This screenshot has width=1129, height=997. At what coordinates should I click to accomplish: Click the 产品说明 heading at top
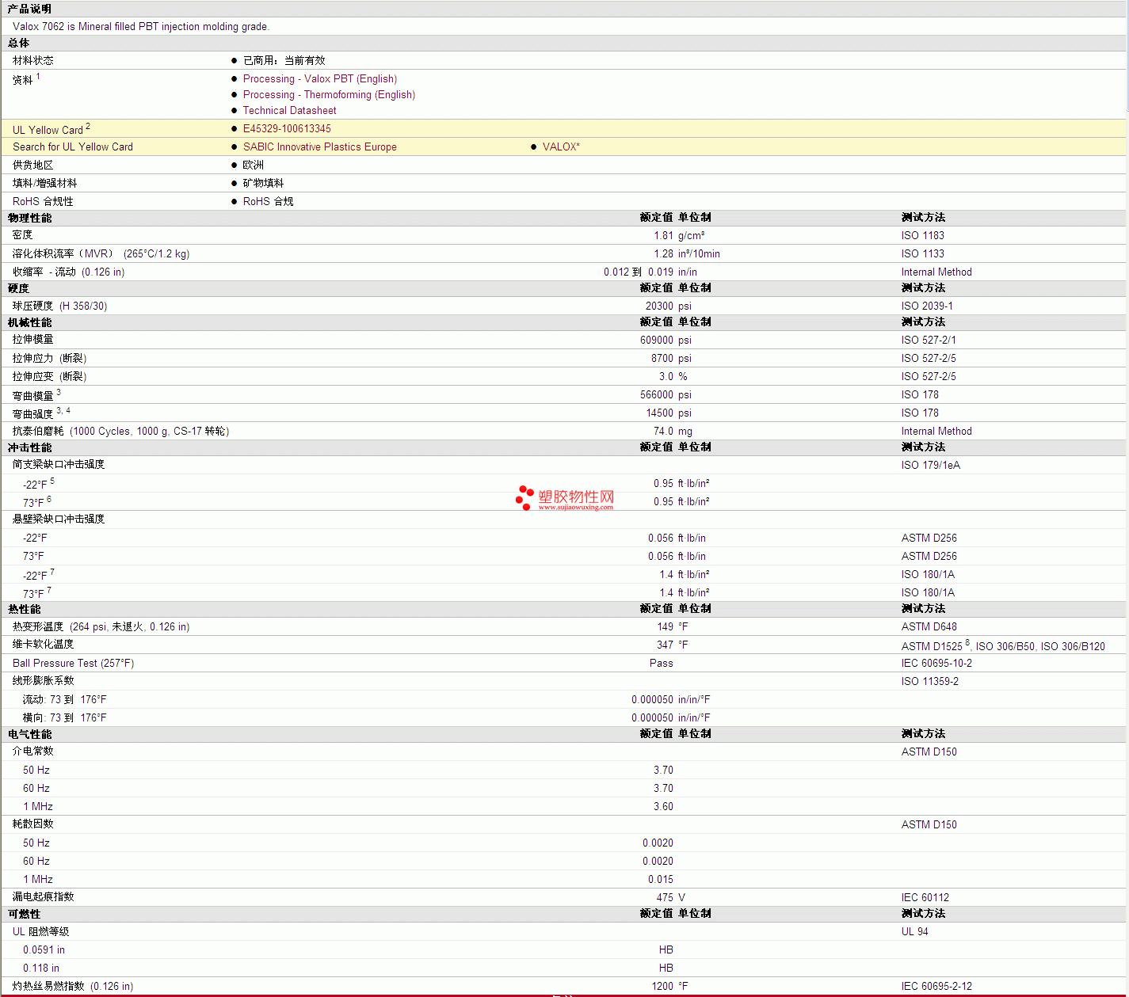[30, 9]
